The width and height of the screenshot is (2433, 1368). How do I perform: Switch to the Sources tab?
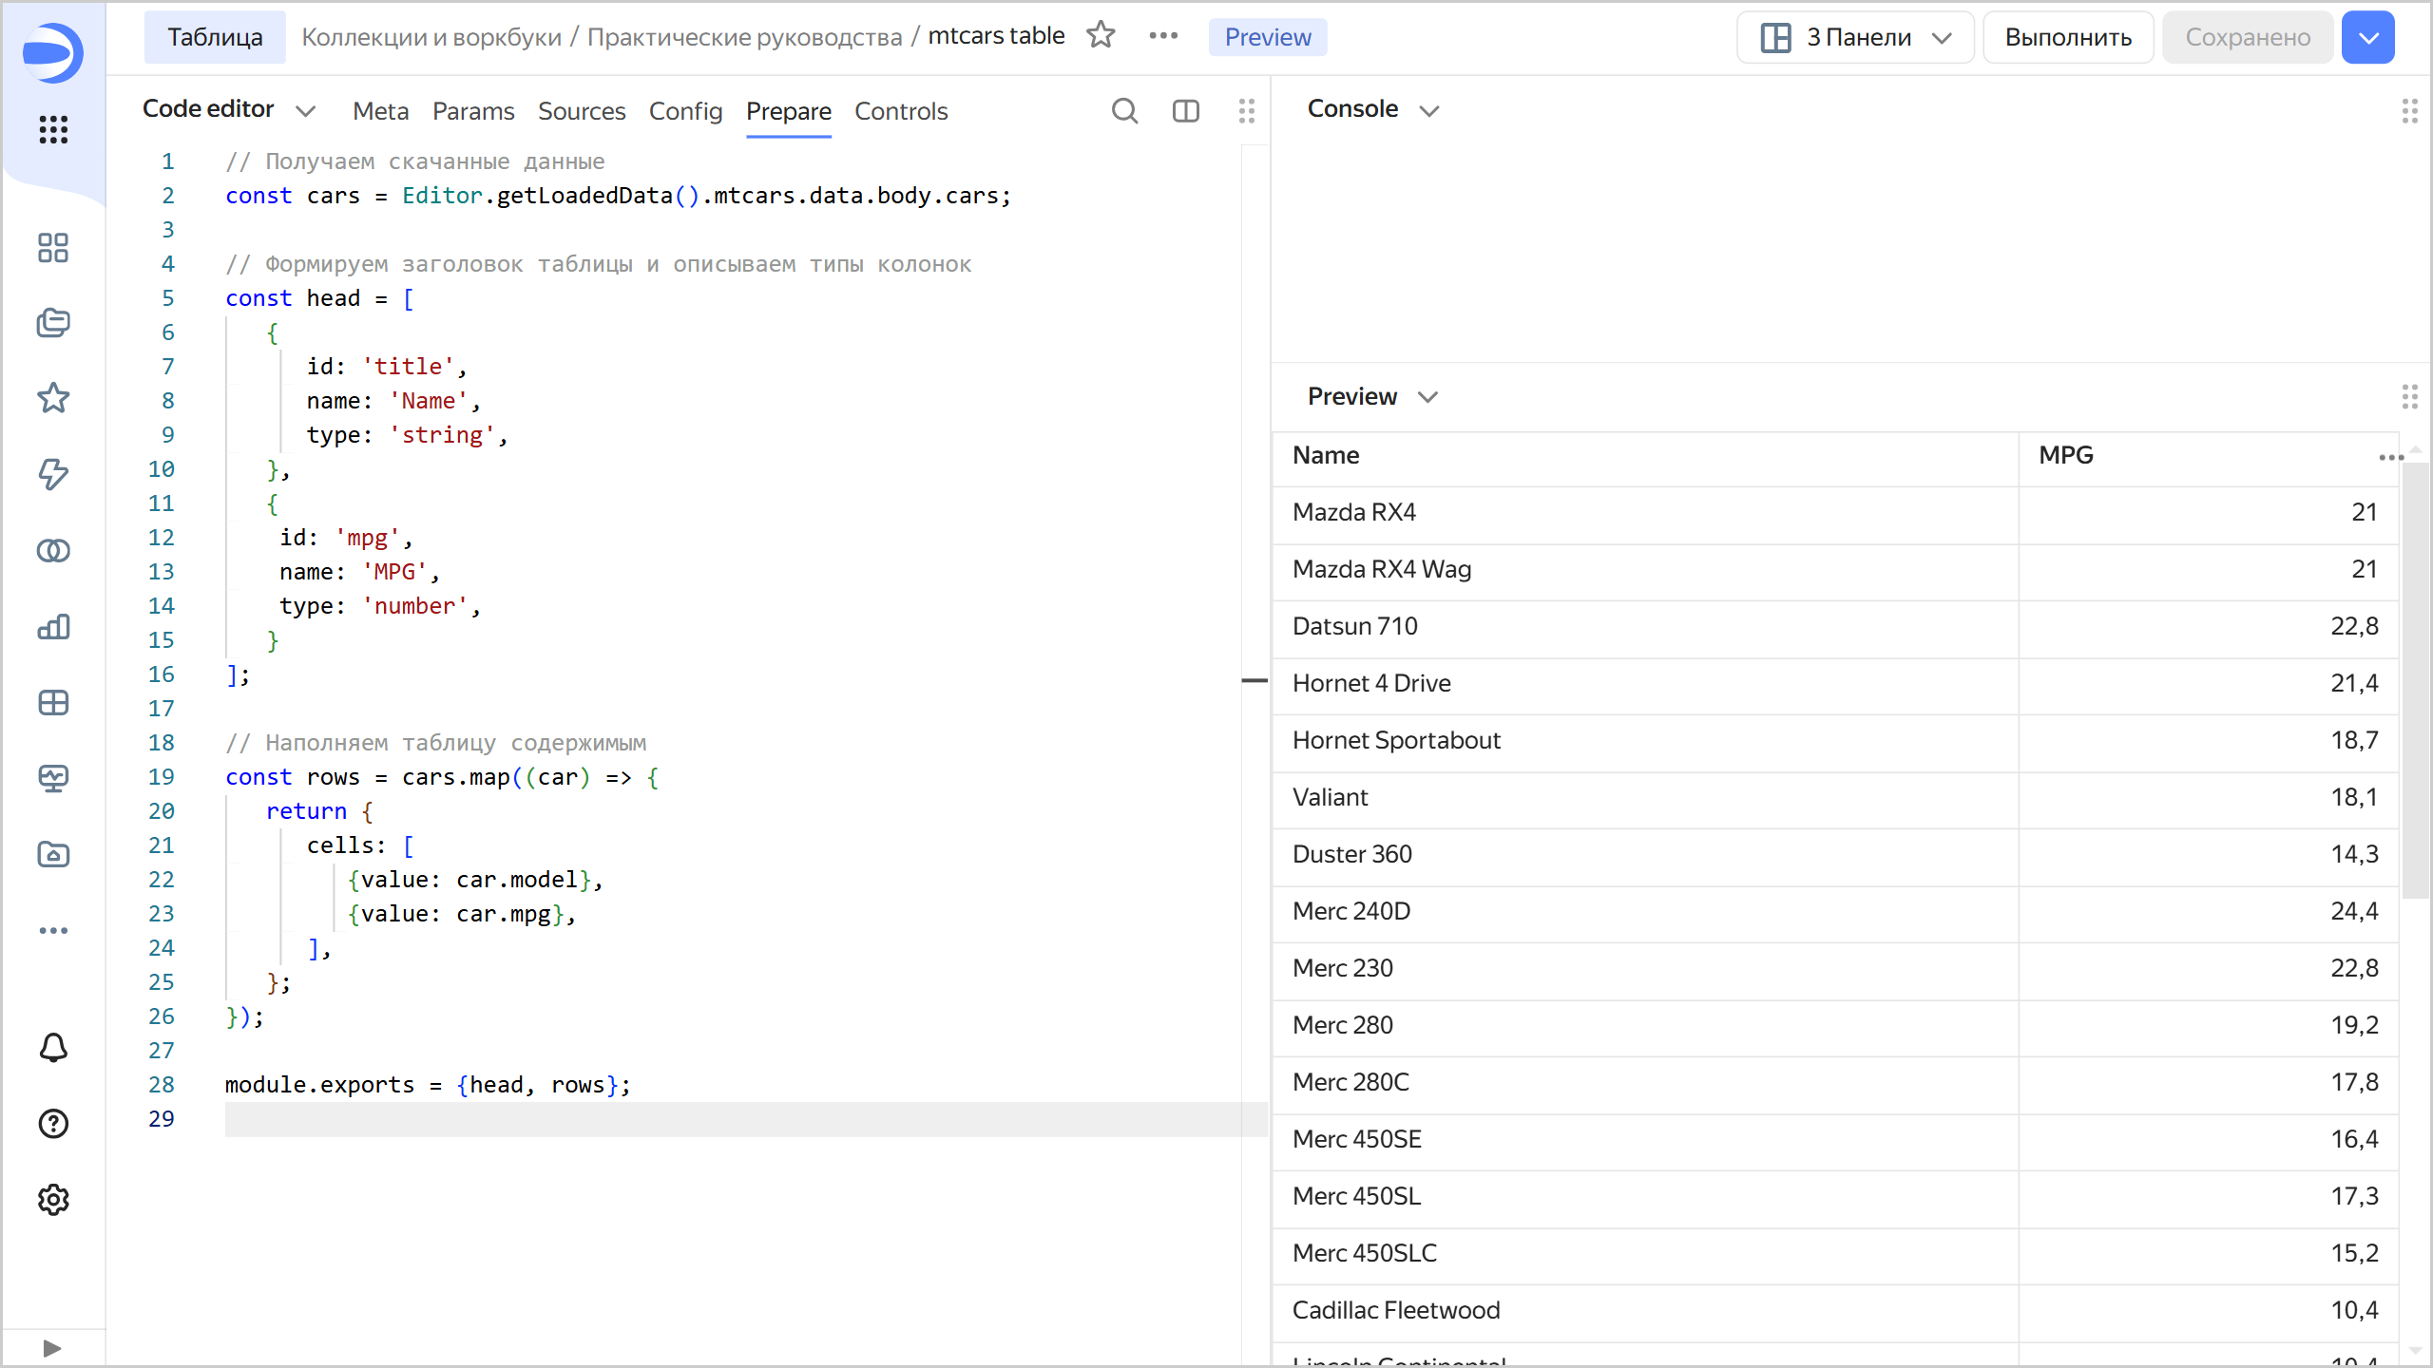pyautogui.click(x=582, y=111)
